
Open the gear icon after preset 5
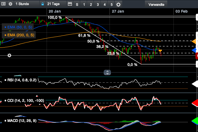pyautogui.click(x=118, y=5)
